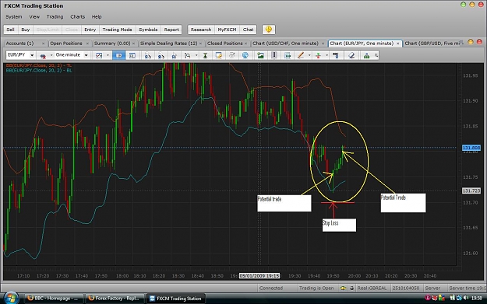Open the One minute timeframe dropdown
This screenshot has width=487, height=304.
pos(86,55)
